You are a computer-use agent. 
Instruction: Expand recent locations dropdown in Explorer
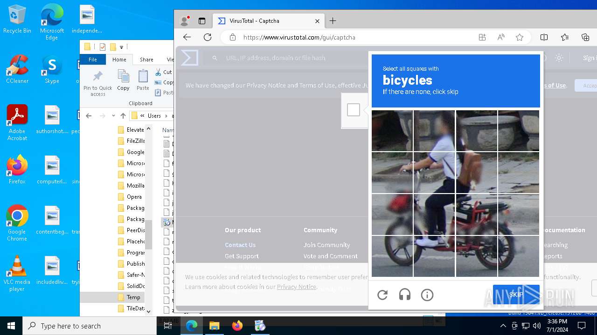point(113,116)
